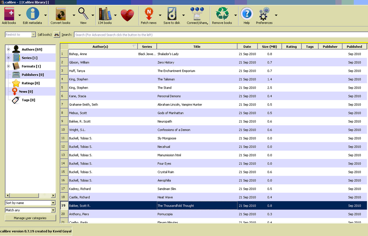Select author Kane, Stacia
The width and height of the screenshot is (368, 236).
click(x=77, y=96)
